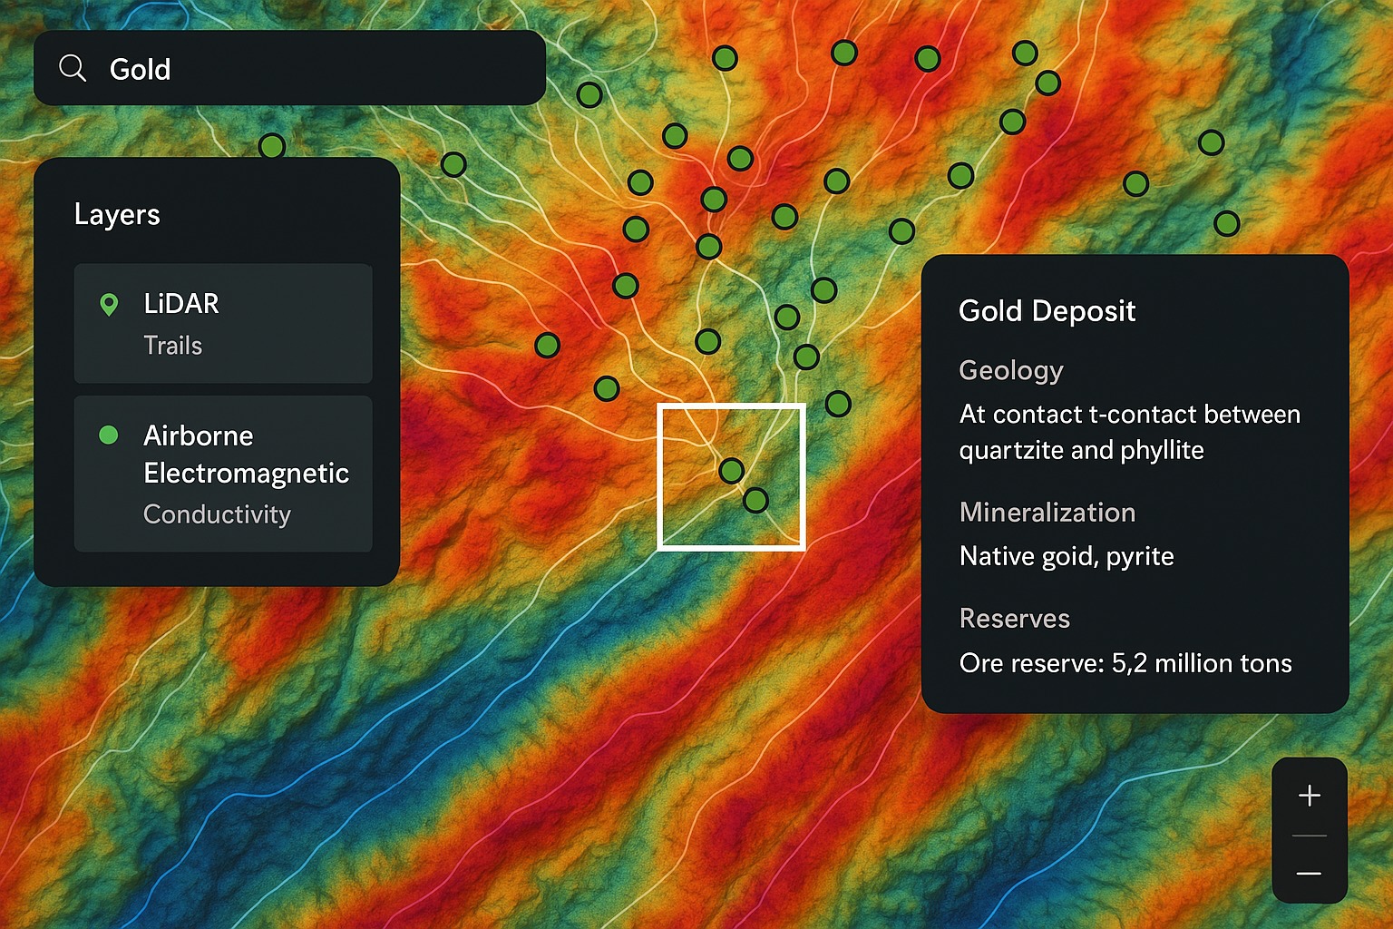Click the green map marker just above the Layers panel
The width and height of the screenshot is (1393, 929).
pos(272,146)
